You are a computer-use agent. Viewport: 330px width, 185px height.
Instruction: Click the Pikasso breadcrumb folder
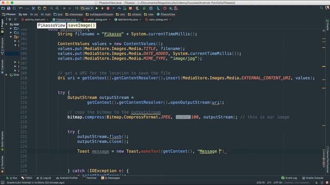coord(9,14)
